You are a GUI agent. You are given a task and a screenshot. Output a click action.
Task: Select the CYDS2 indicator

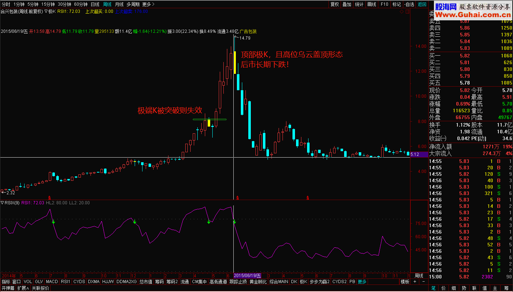340,282
